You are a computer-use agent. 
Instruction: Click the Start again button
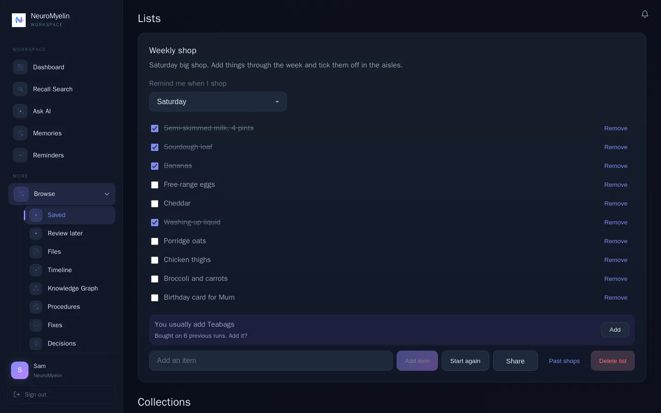tap(465, 361)
